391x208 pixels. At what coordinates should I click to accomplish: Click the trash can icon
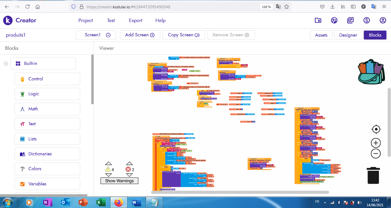[373, 175]
